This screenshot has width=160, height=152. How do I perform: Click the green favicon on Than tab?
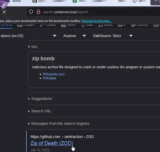[74, 1]
